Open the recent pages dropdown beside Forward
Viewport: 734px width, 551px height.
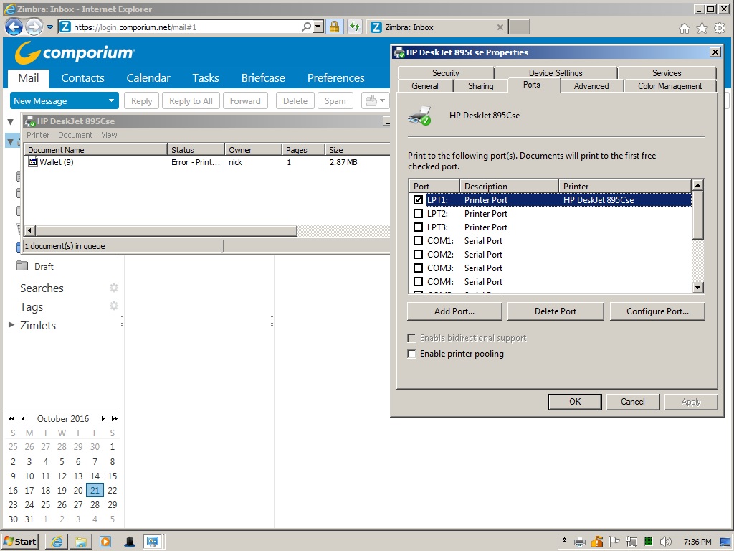pyautogui.click(x=49, y=27)
